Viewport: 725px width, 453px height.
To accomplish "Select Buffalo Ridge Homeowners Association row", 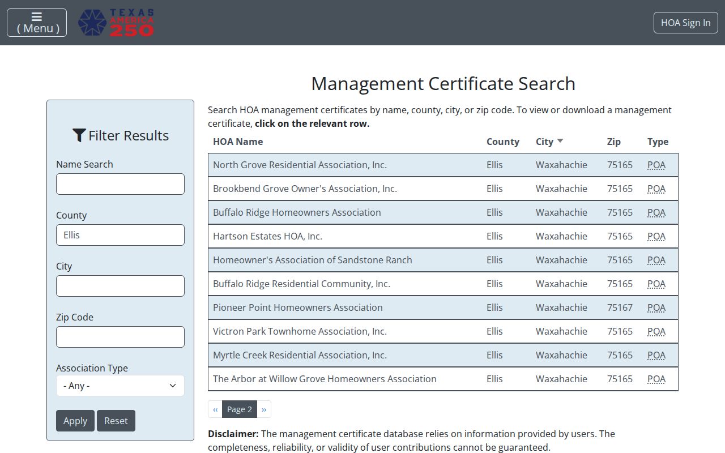I will click(x=443, y=212).
